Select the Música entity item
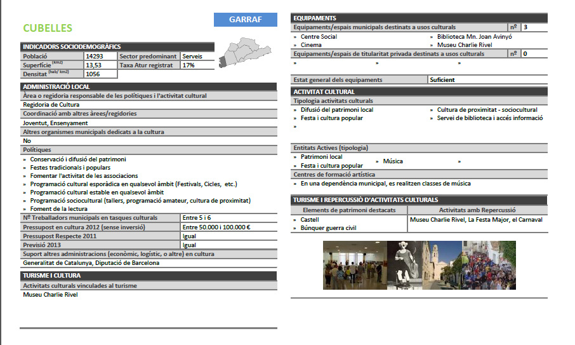This screenshot has height=345, width=575. click(393, 161)
